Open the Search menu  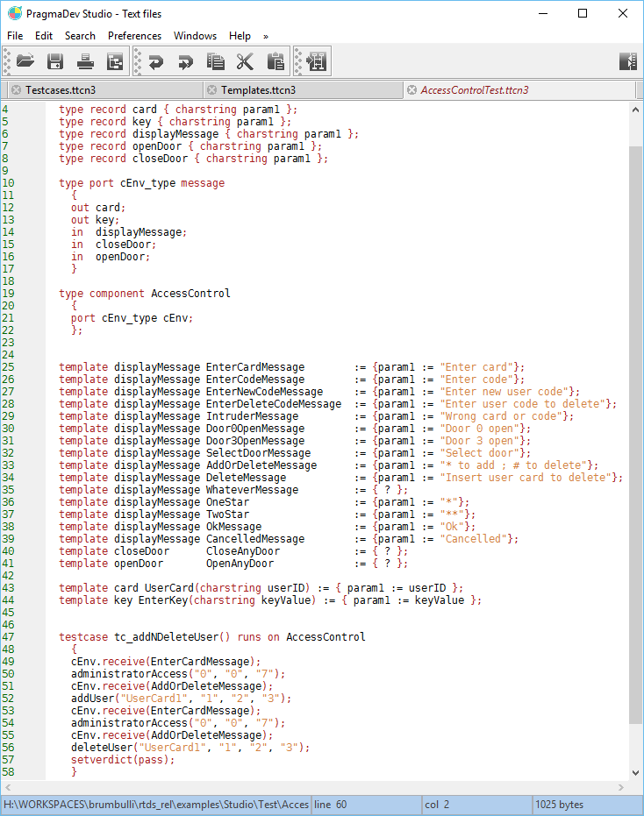[80, 36]
